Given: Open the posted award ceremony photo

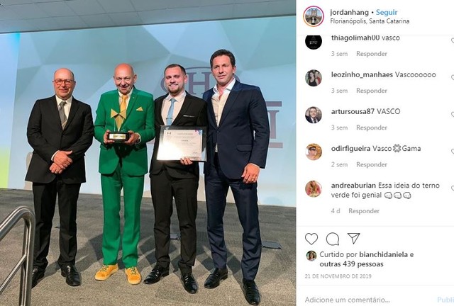Looking at the screenshot, I should tap(148, 153).
